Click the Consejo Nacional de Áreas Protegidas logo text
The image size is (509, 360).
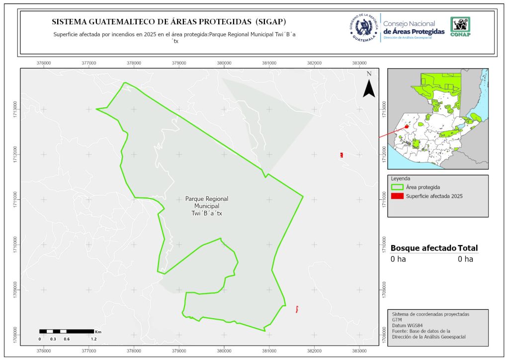point(414,28)
